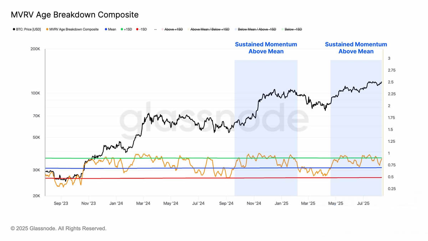Enable the struck-through Above +1SD legend item
The image size is (428, 241).
pos(173,29)
